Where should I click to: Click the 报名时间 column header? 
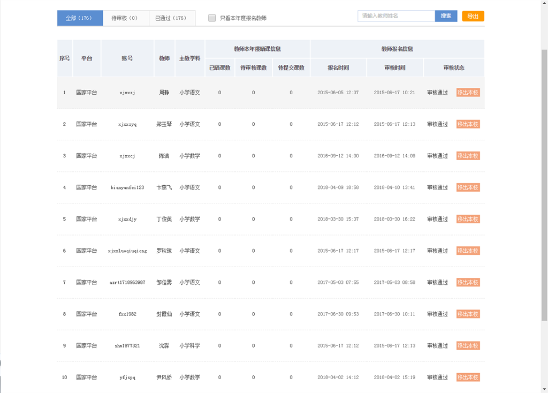point(338,68)
